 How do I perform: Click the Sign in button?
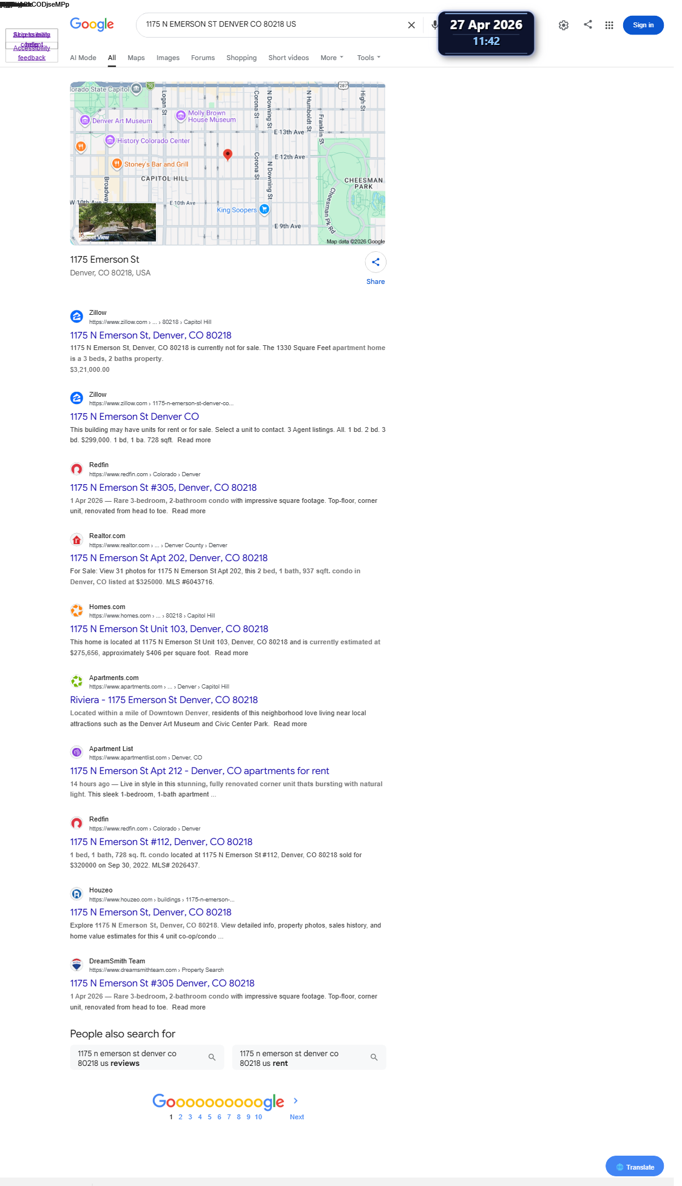(x=643, y=25)
